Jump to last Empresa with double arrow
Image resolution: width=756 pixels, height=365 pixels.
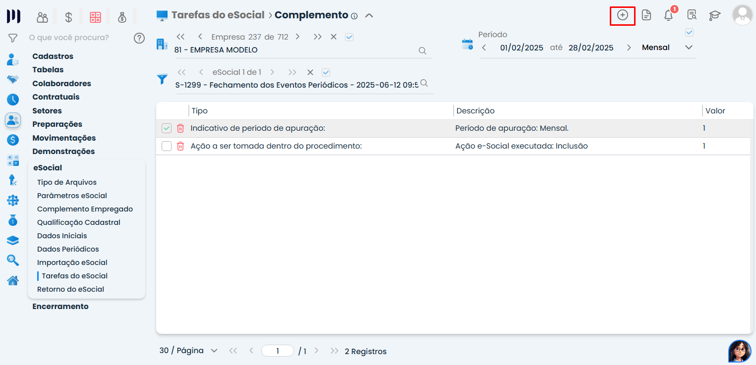(317, 37)
